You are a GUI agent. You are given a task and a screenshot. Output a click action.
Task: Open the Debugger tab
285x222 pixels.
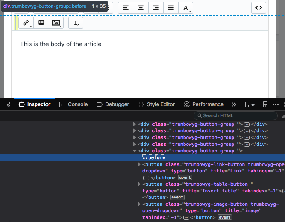coord(113,104)
